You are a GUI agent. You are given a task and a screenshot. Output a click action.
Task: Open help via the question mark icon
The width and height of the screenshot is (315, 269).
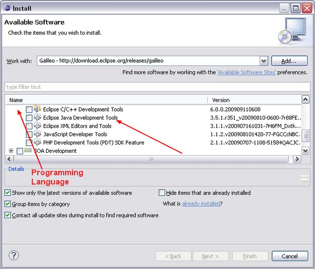pos(14,256)
